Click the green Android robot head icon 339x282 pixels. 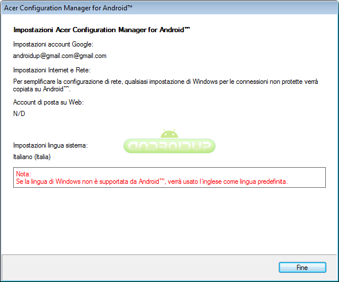pos(169,133)
